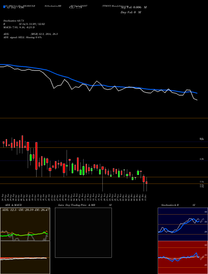This screenshot has height=274, width=208.
Task: Click the '12 Day' SMA value label
Action: click(x=15, y=7)
